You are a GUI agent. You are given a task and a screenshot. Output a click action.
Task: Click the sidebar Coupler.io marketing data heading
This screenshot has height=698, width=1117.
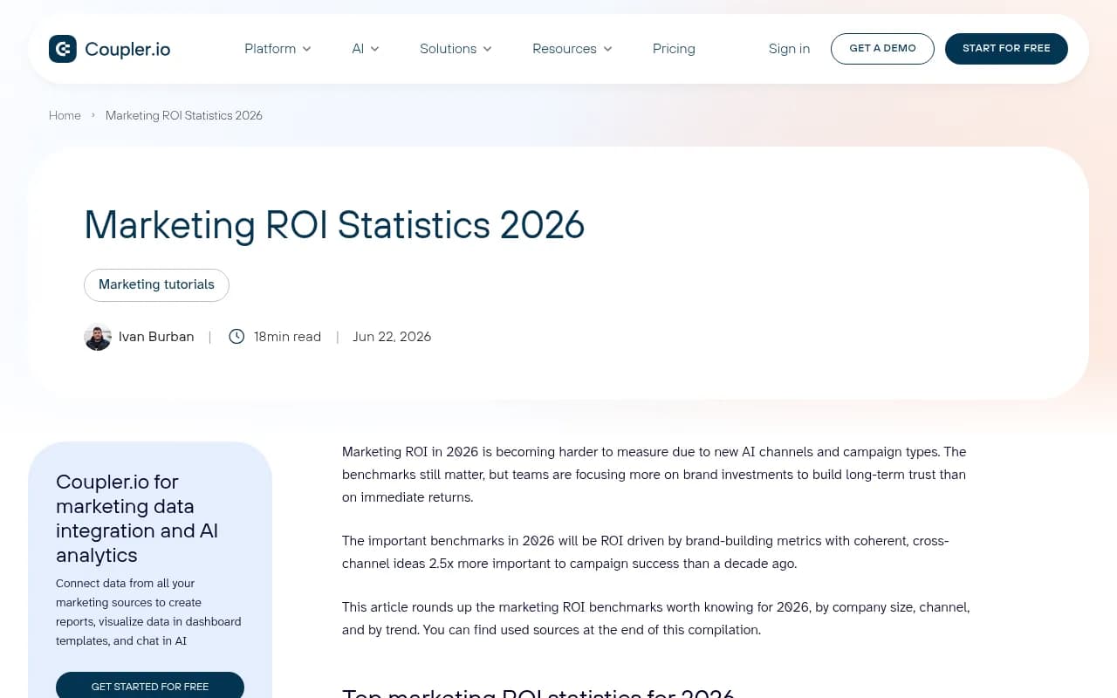(x=137, y=518)
